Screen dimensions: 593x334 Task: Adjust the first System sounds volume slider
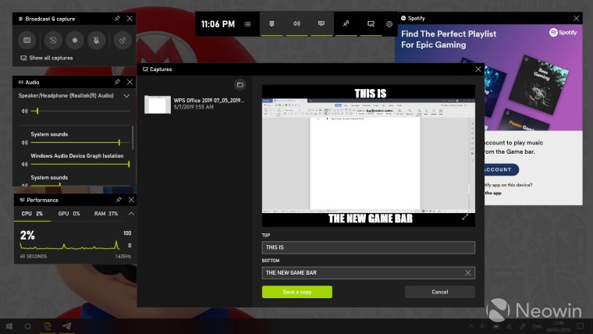80,143
